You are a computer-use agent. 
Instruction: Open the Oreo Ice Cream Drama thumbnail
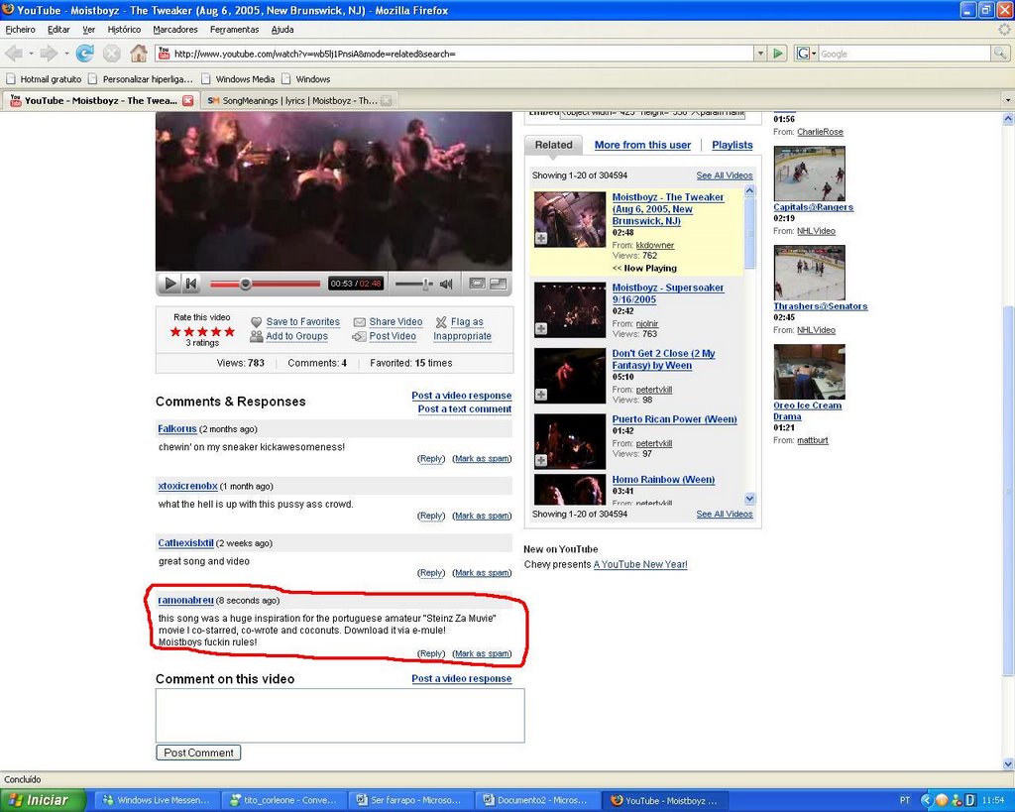809,372
